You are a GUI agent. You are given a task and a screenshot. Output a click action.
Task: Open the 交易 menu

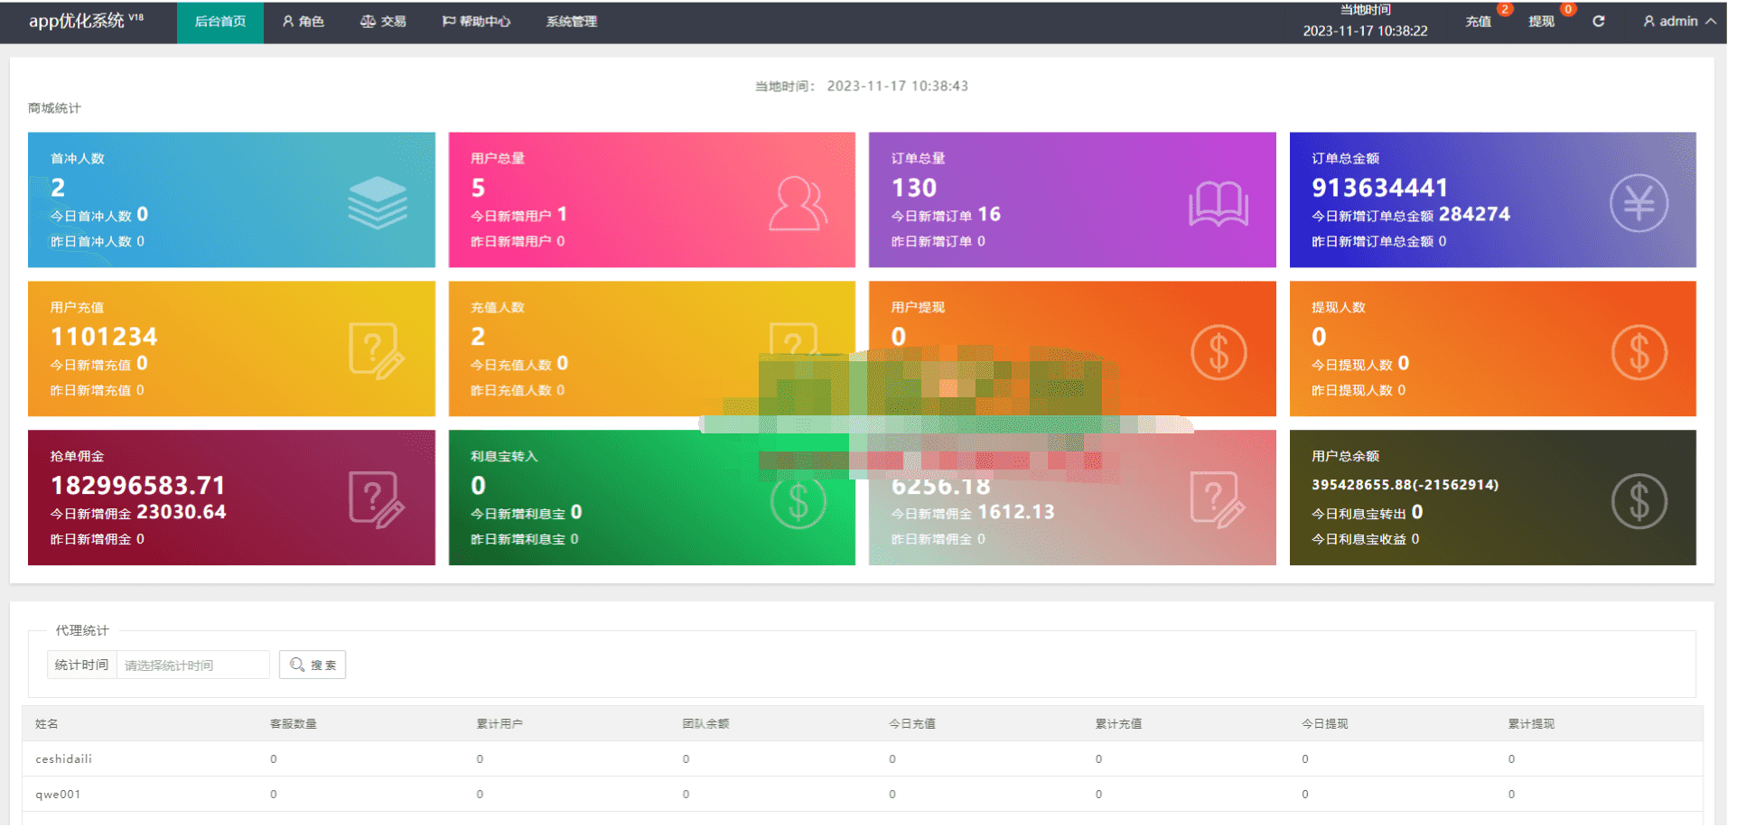[383, 22]
